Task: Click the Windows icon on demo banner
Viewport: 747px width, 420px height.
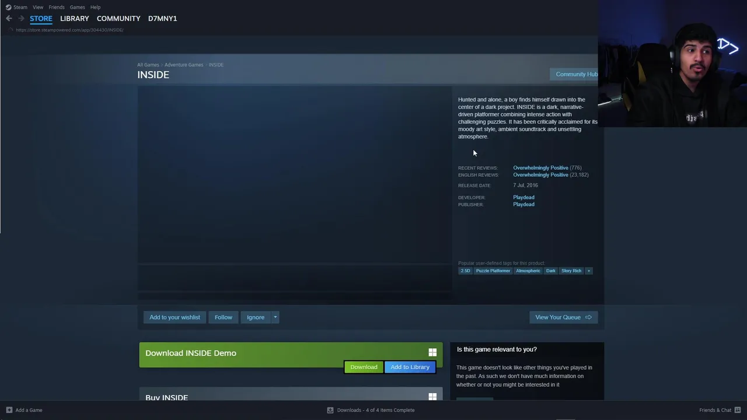Action: [x=432, y=352]
